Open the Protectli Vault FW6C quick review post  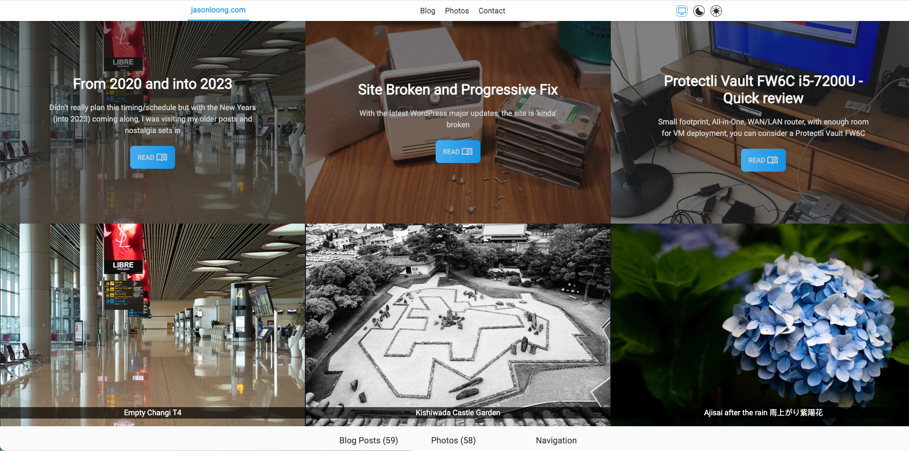[x=763, y=160]
